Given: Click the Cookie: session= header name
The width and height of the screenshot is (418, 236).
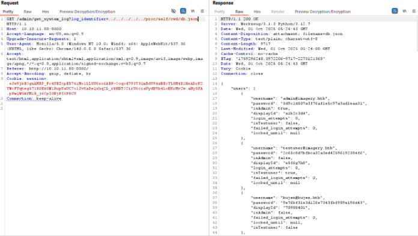Looking at the screenshot, I should tap(26, 79).
